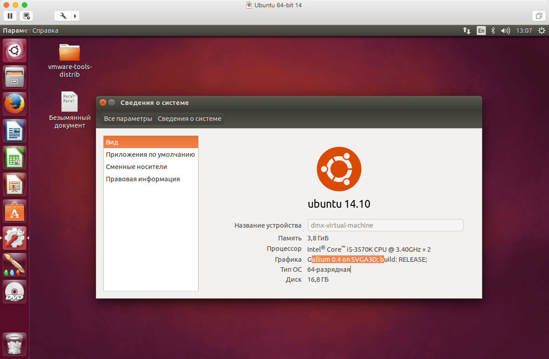Click the Ubuntu 64-bit 14 window title
549x359 pixels.
[x=278, y=5]
